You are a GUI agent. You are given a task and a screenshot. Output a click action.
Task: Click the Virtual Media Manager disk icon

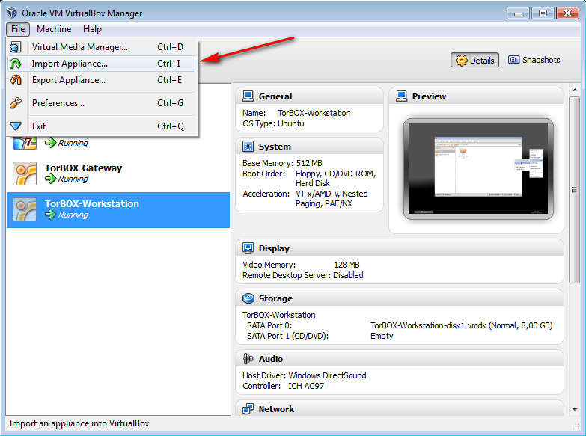15,47
